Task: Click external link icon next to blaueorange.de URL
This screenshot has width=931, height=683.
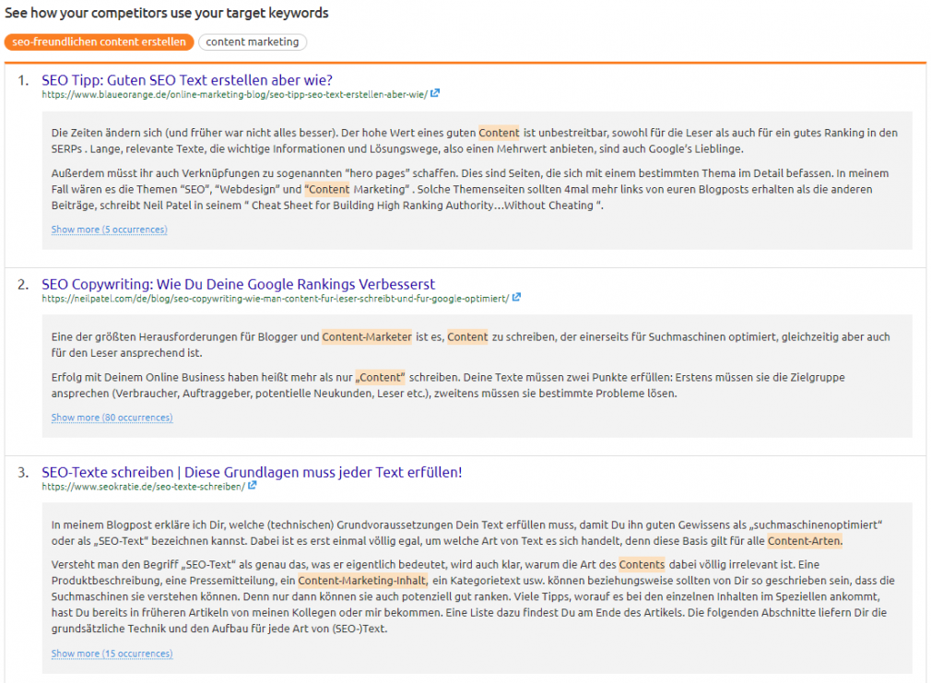Action: (435, 93)
